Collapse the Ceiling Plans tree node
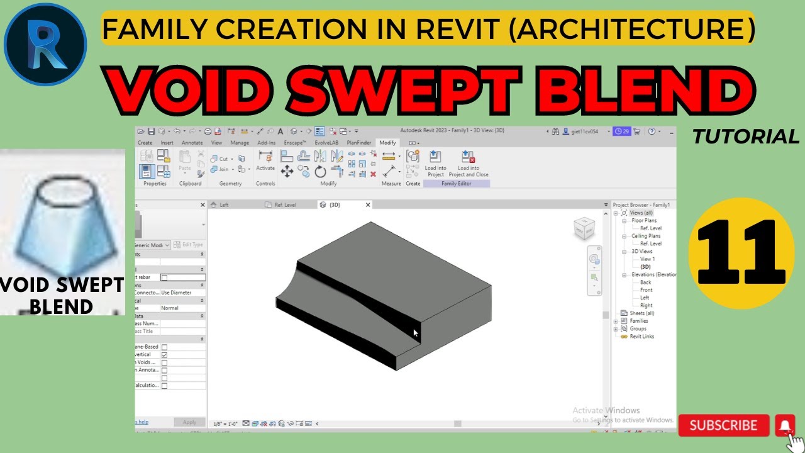This screenshot has width=805, height=453. 624,236
